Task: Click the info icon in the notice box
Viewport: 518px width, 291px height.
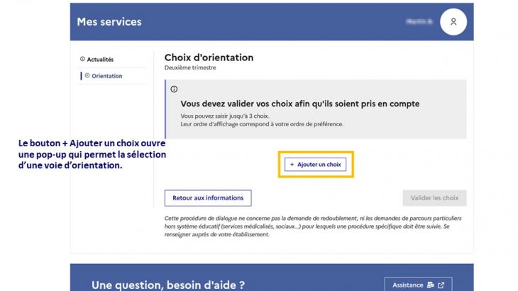Action: coord(174,89)
